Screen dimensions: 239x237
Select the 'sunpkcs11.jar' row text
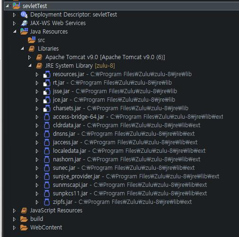[130, 193]
